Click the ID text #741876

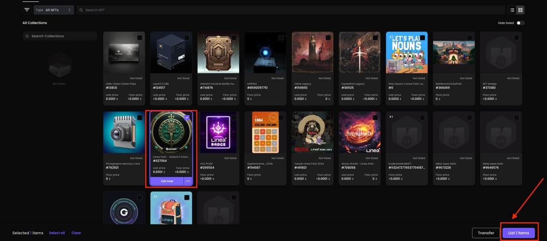(x=207, y=88)
